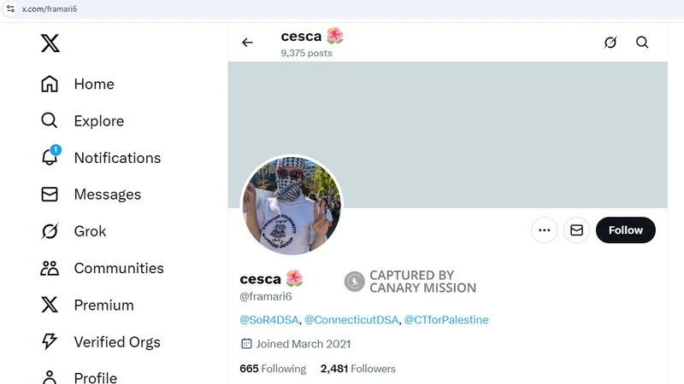Go back using the arrow
684x384 pixels.
tap(247, 43)
